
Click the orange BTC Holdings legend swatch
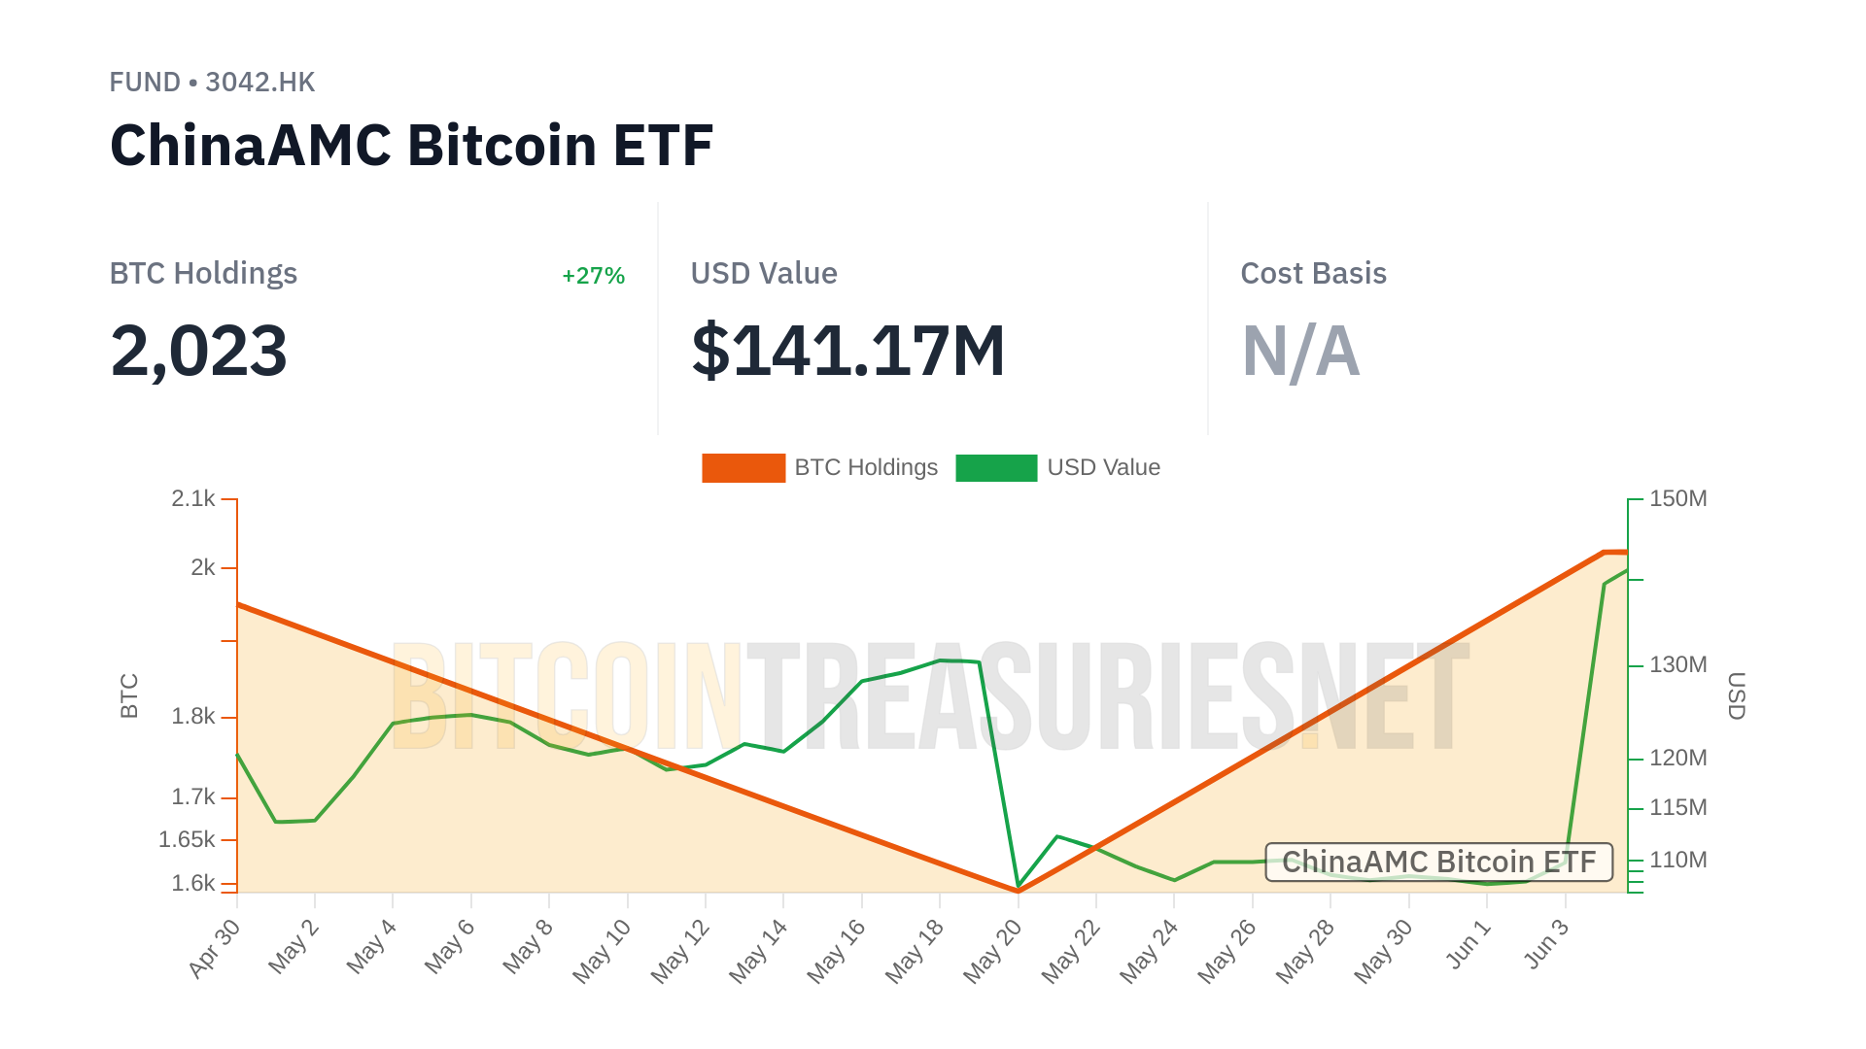[743, 468]
